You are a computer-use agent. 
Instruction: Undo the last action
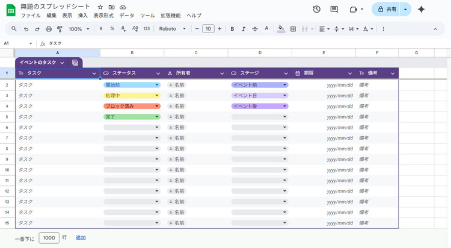(26, 29)
